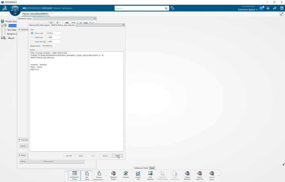
Task: Select the Scenario tree item
Action: (x=12, y=25)
